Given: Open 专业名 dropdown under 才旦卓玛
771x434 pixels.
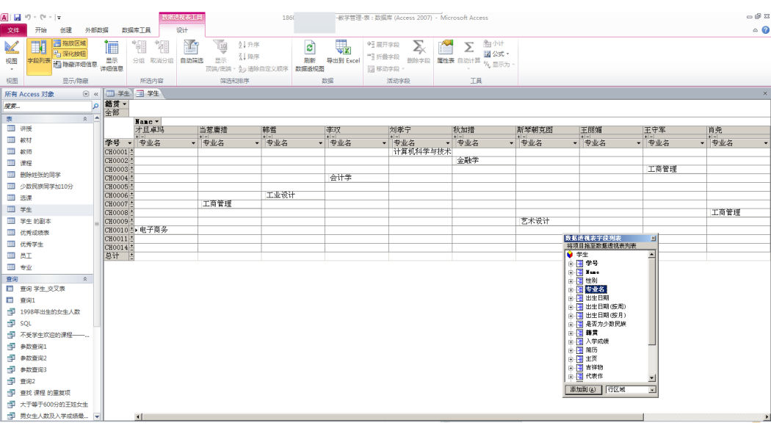Looking at the screenshot, I should point(192,143).
